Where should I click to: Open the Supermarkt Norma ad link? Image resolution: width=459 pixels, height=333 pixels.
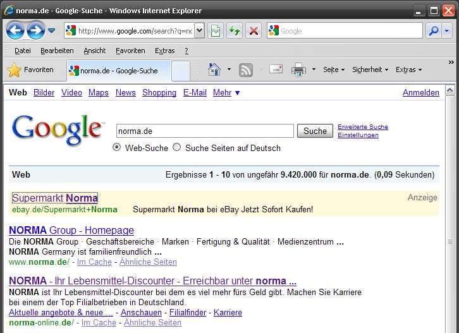click(55, 198)
